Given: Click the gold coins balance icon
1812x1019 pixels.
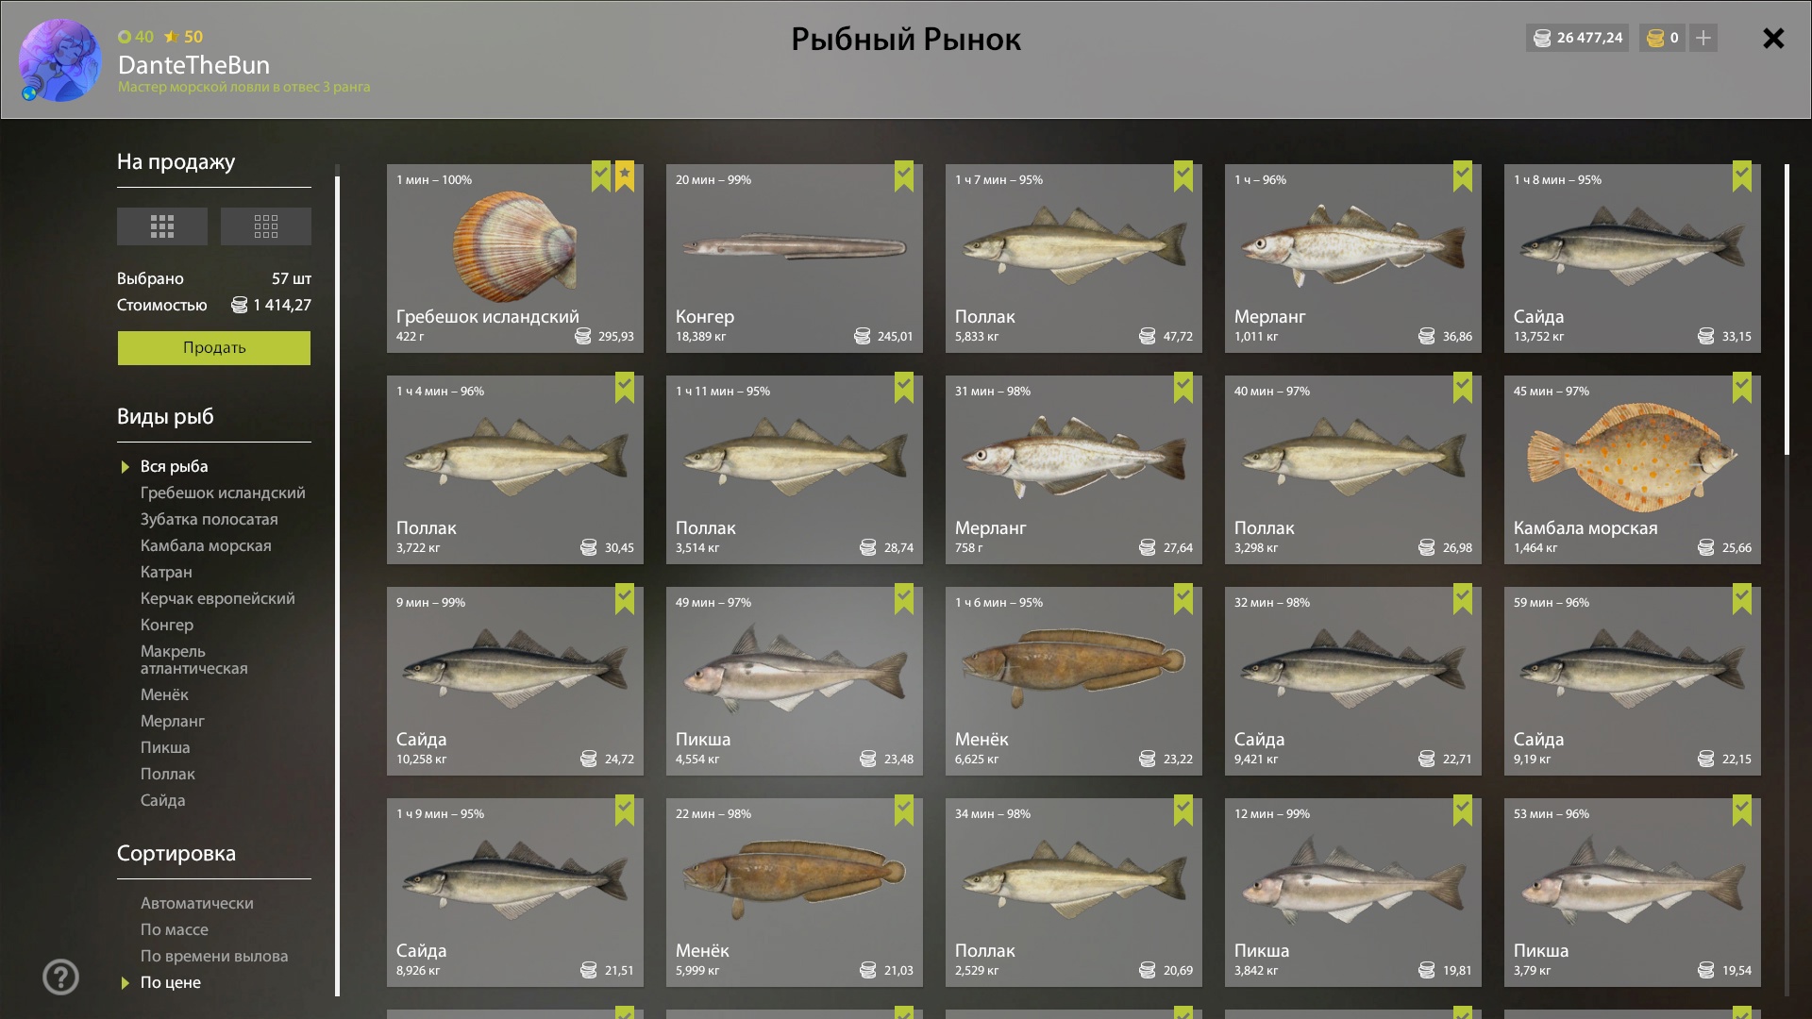Looking at the screenshot, I should tap(1655, 38).
